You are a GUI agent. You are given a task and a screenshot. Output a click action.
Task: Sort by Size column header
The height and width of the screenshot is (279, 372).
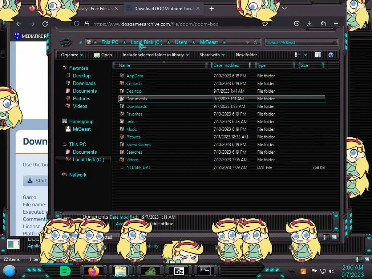point(311,65)
